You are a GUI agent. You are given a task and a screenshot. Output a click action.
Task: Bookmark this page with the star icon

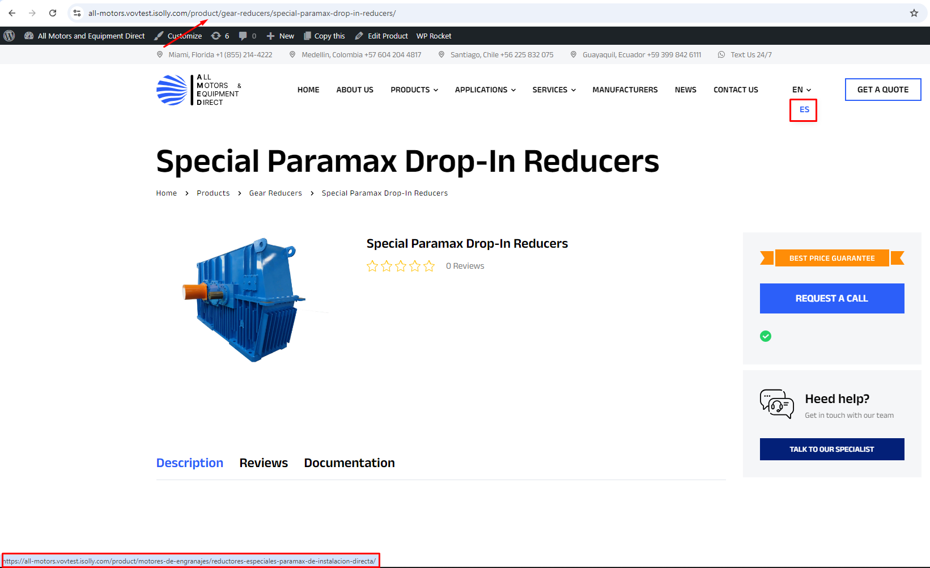click(x=914, y=13)
